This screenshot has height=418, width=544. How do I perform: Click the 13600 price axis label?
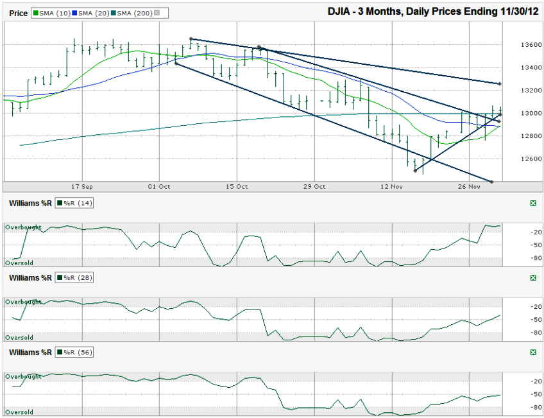(x=531, y=45)
